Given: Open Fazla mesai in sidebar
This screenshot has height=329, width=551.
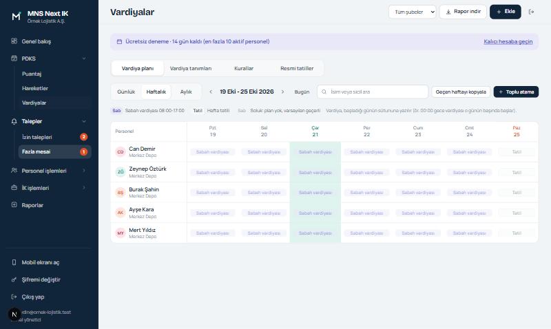Looking at the screenshot, I should click(x=55, y=151).
